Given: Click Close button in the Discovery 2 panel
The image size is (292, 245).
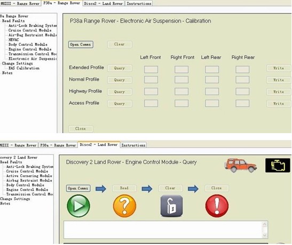Looking at the screenshot, I should (217, 188).
